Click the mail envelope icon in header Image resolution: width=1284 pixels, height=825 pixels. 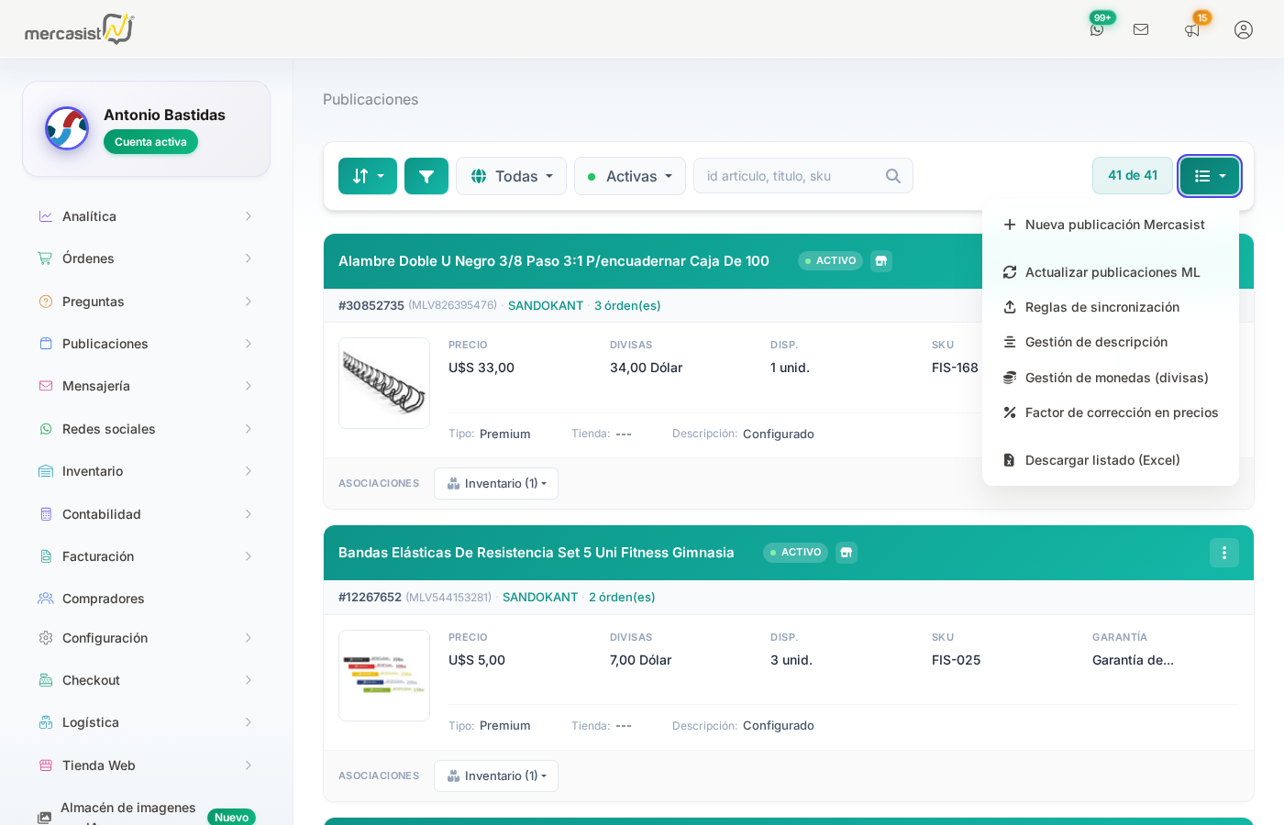click(1141, 29)
